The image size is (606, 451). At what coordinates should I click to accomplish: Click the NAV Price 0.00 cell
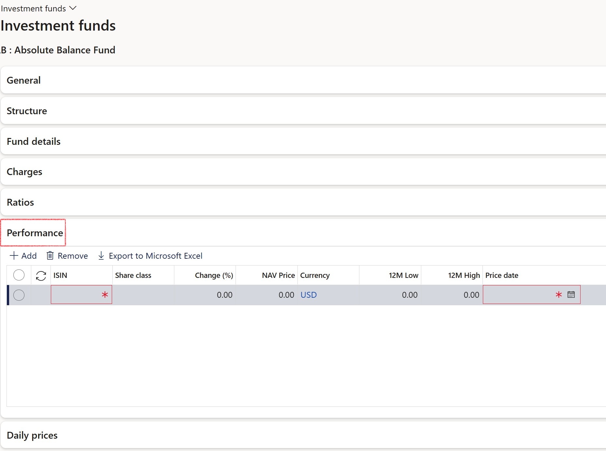click(x=267, y=295)
